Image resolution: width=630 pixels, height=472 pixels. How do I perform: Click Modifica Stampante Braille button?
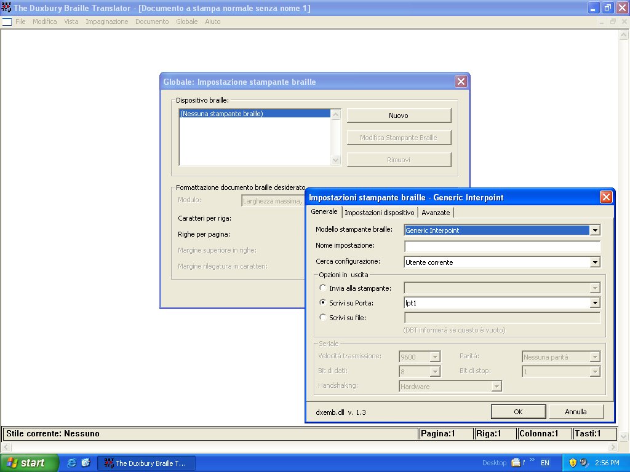tap(399, 138)
